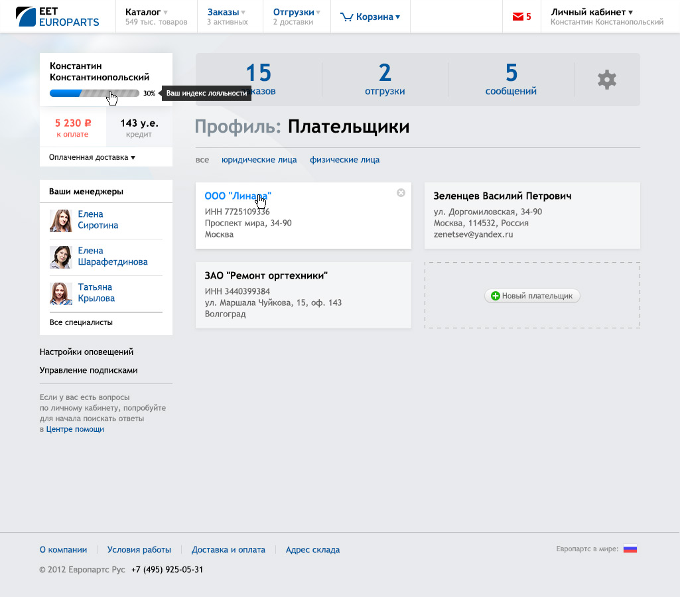680x597 pixels.
Task: Expand the Личный кабинет account menu
Action: coord(592,12)
